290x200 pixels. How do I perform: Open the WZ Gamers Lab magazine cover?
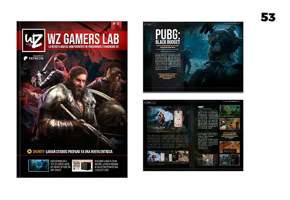72,99
